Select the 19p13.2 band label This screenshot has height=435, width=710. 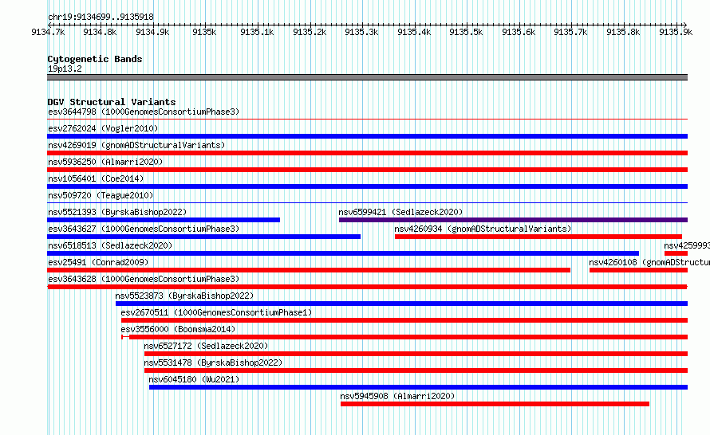tap(65, 69)
